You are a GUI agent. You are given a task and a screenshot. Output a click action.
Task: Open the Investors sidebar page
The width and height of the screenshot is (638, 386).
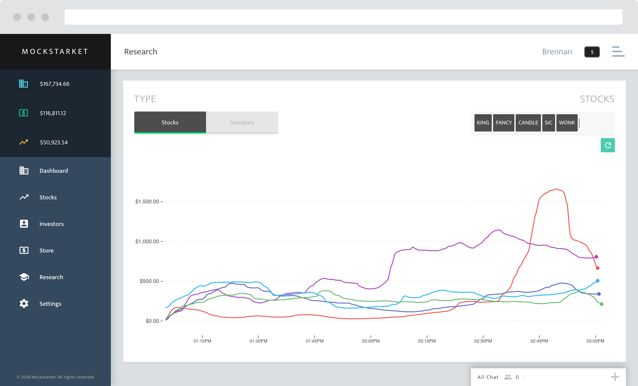[51, 224]
